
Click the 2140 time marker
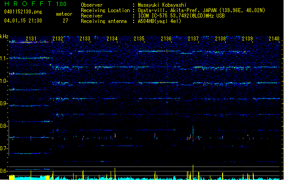click(274, 39)
